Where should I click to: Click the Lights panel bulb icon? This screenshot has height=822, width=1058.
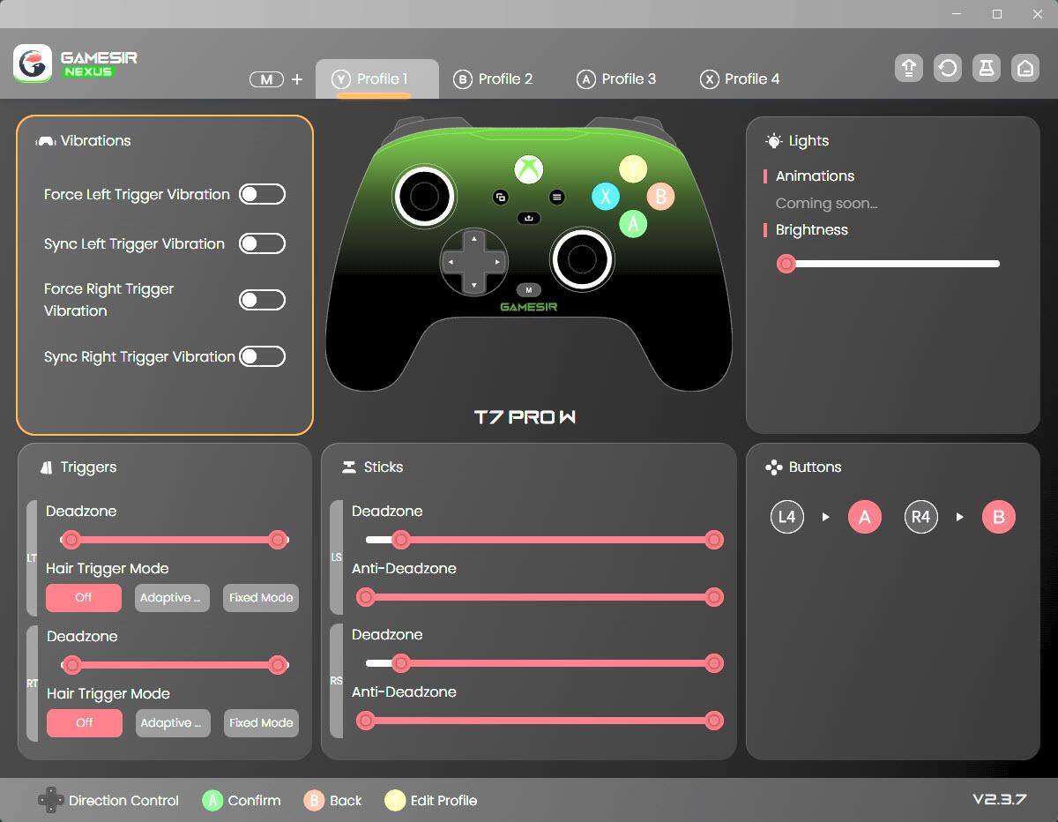coord(774,141)
